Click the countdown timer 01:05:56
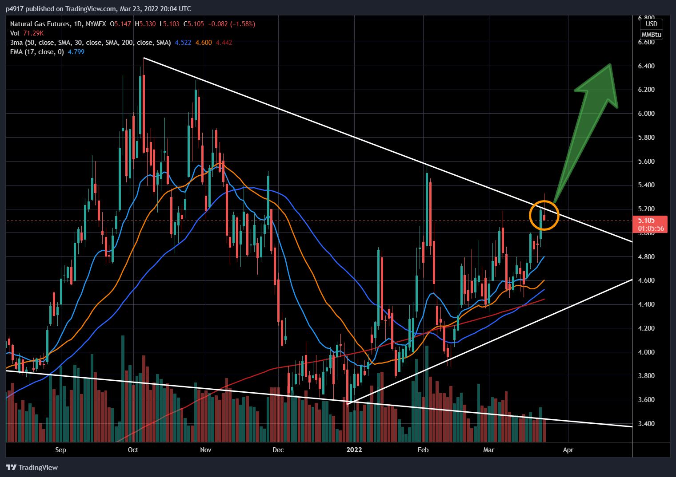The width and height of the screenshot is (676, 477). [x=651, y=229]
